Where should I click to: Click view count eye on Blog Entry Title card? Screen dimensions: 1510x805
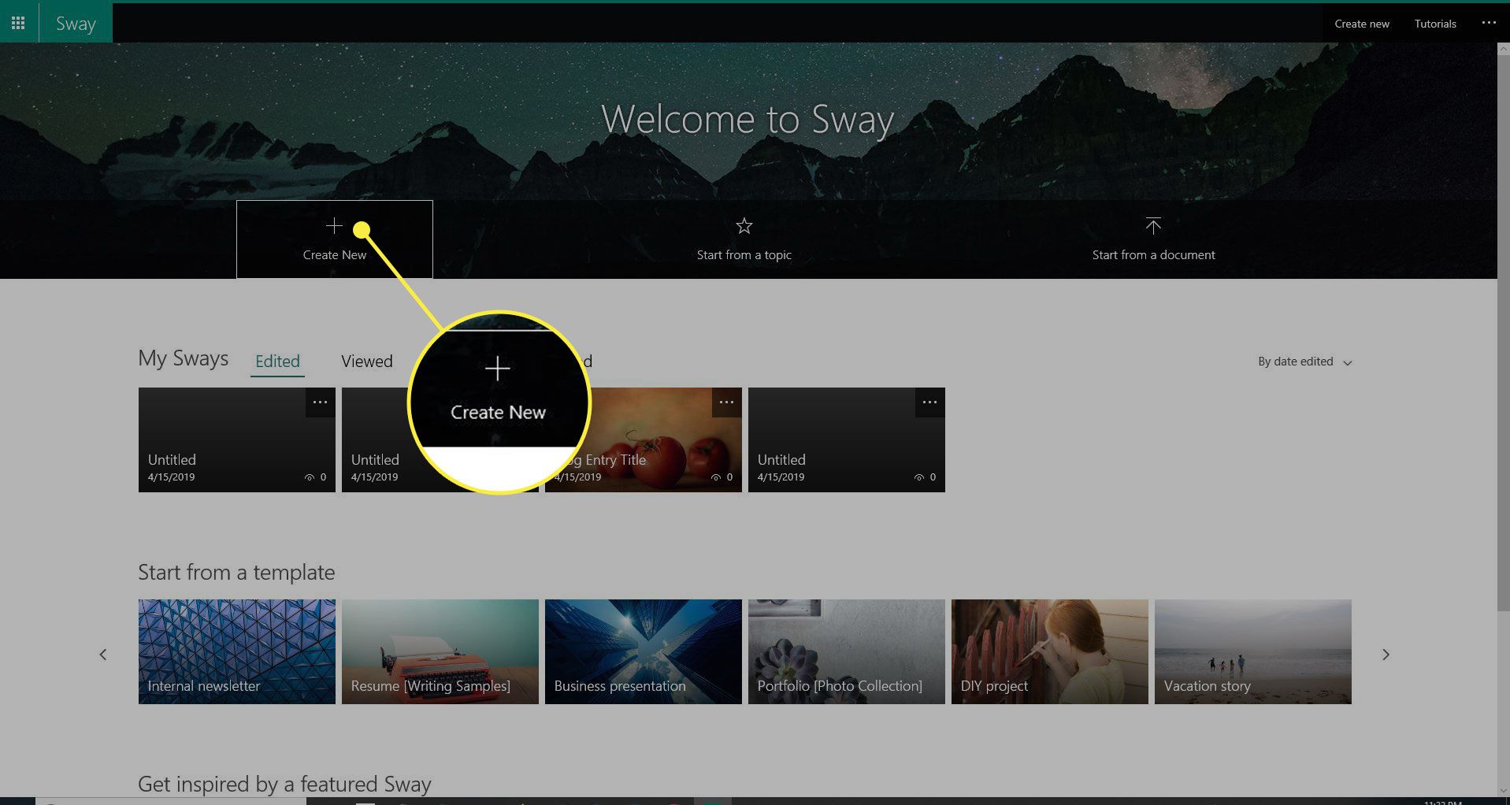[x=716, y=477]
